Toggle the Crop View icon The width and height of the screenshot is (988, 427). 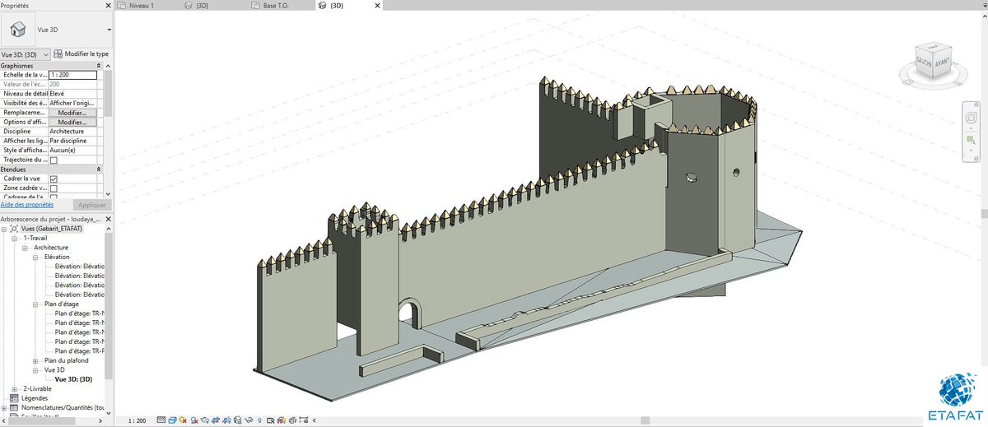click(216, 420)
